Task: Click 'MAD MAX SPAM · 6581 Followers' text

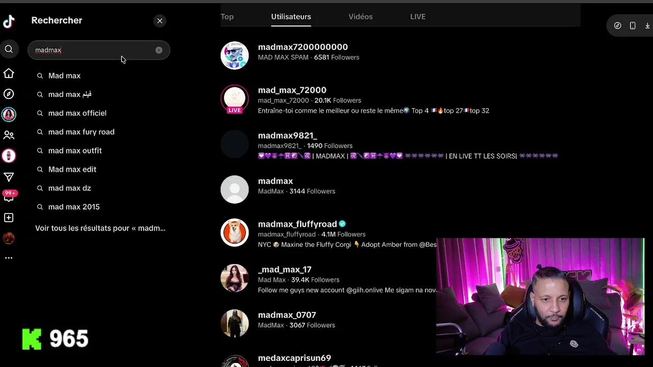Action: [308, 57]
